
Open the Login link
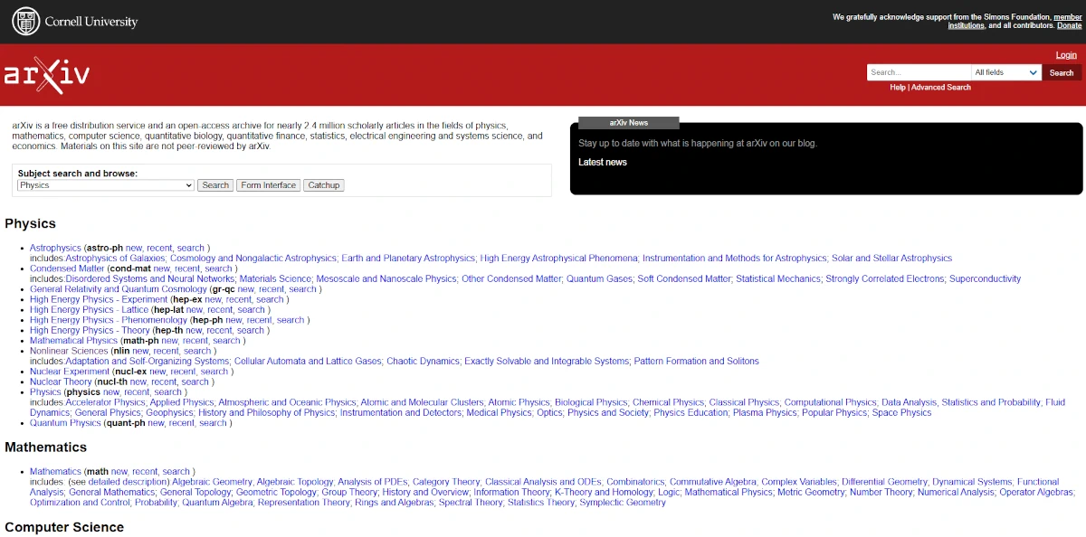(1066, 55)
